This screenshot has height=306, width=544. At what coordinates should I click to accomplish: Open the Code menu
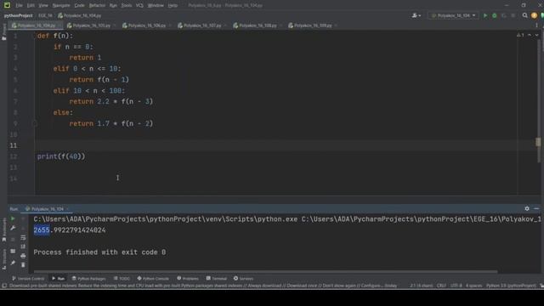point(79,6)
